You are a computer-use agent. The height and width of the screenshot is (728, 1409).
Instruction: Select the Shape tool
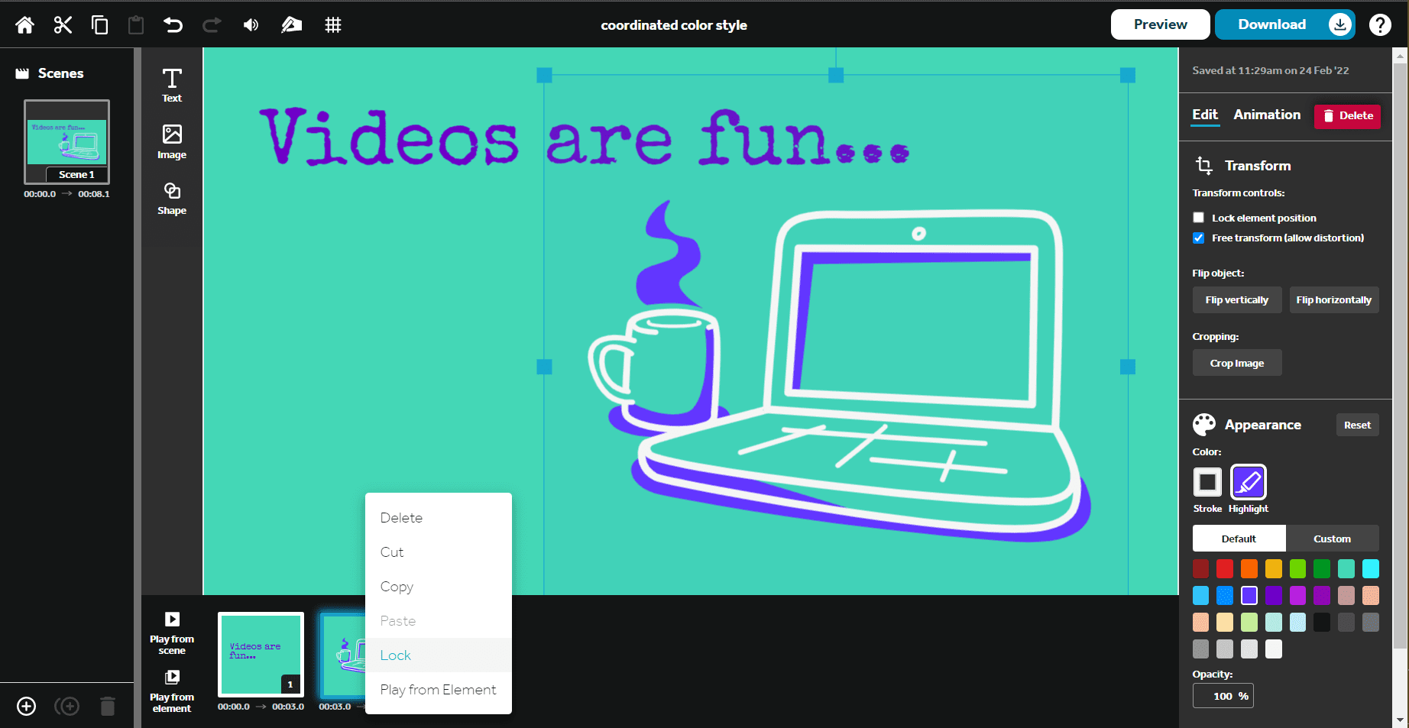[172, 198]
